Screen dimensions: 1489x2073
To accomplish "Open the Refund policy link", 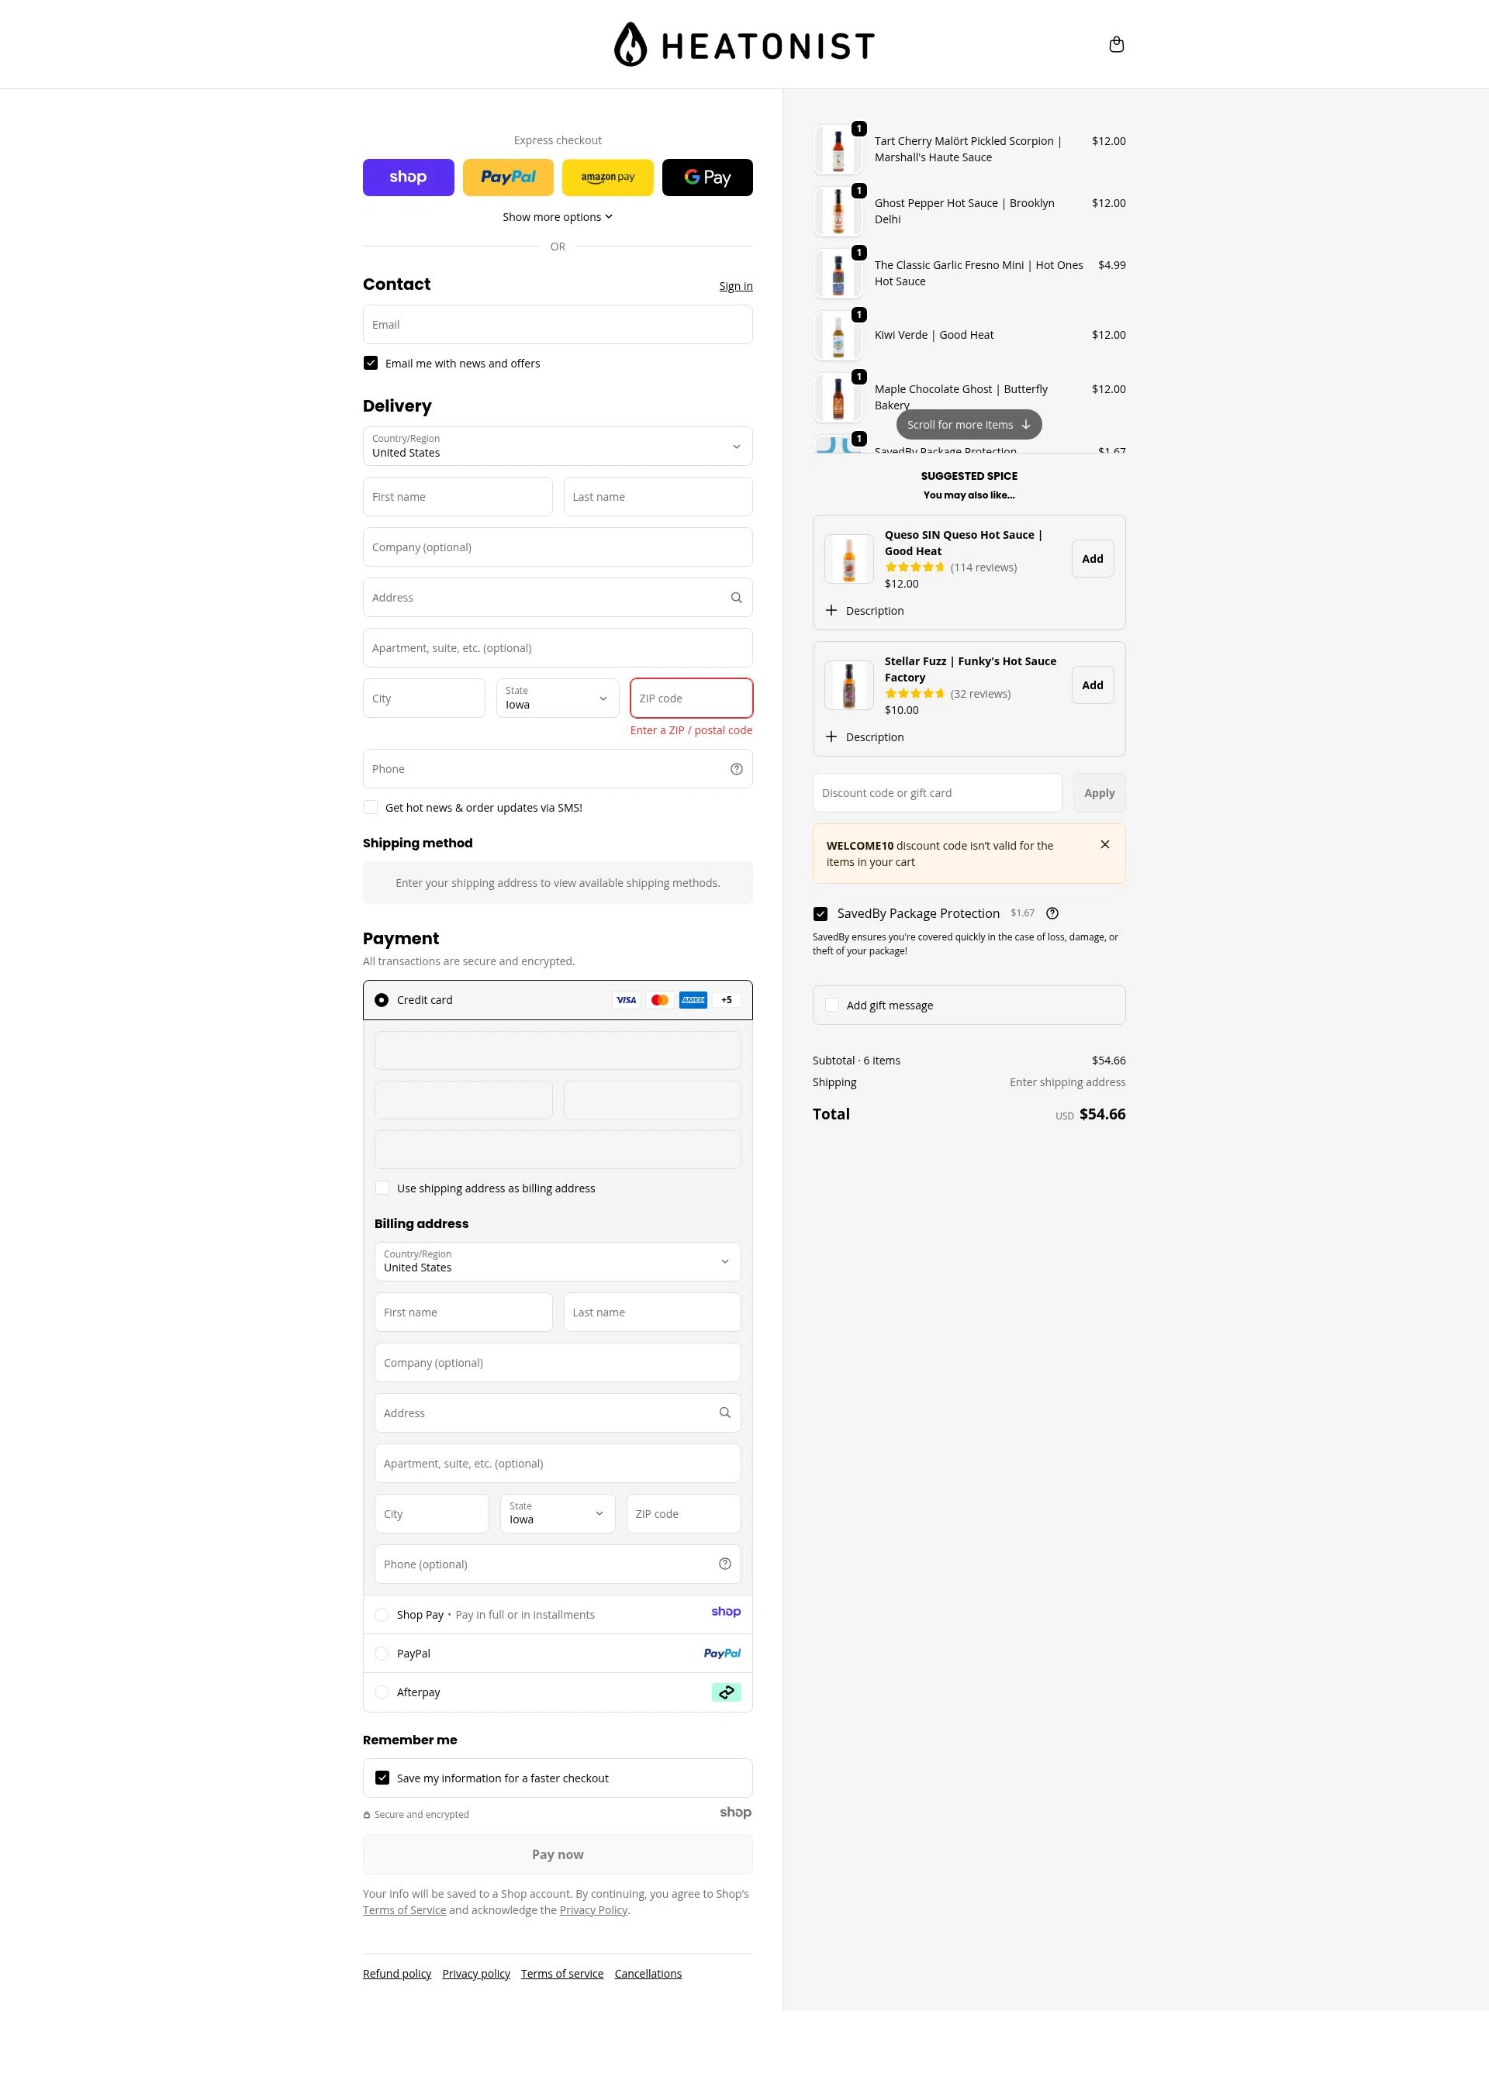I will [397, 1975].
